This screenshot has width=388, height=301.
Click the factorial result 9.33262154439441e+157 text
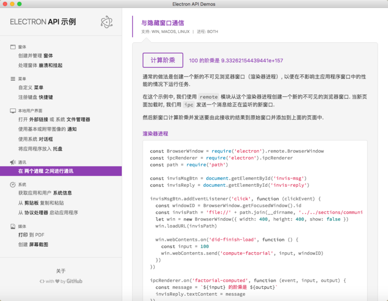click(252, 60)
